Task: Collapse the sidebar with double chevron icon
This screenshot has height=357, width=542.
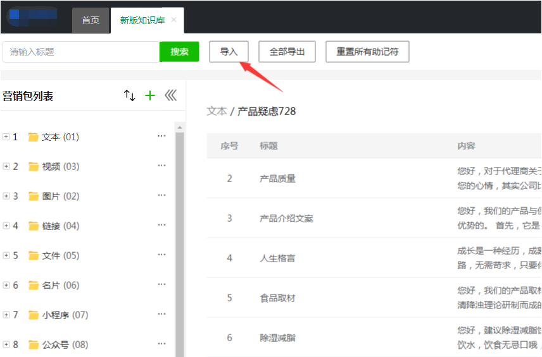Action: click(x=170, y=95)
